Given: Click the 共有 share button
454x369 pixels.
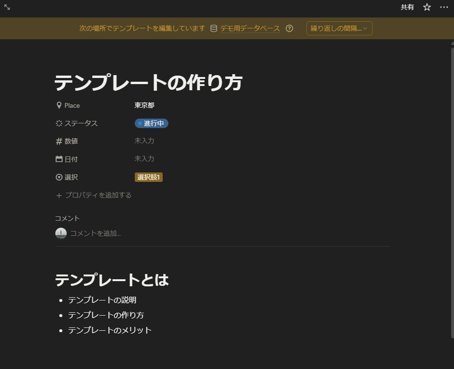Looking at the screenshot, I should (407, 7).
